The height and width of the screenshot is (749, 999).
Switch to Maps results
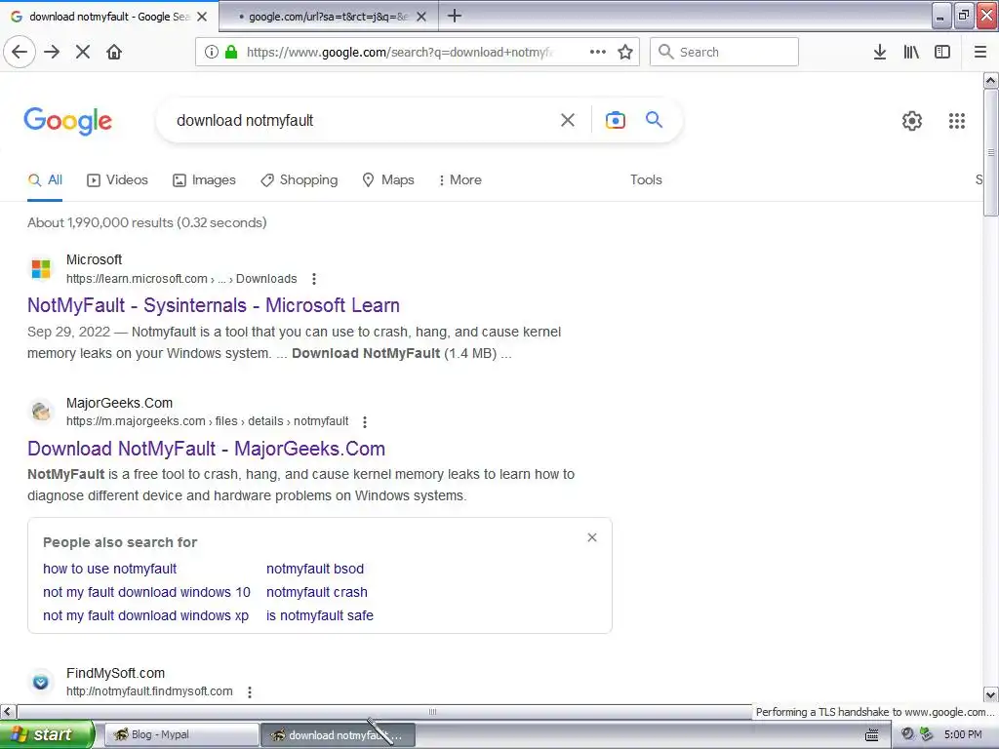coord(388,180)
